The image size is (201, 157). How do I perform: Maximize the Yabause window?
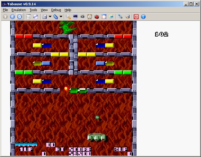(x=191, y=4)
